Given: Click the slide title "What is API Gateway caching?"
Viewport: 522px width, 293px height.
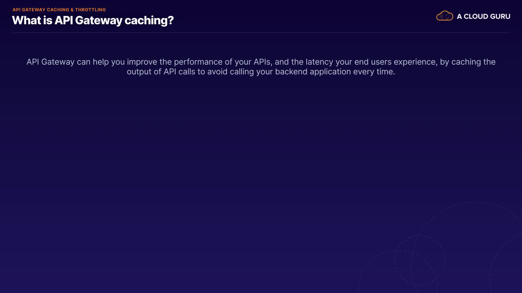Looking at the screenshot, I should click(93, 21).
